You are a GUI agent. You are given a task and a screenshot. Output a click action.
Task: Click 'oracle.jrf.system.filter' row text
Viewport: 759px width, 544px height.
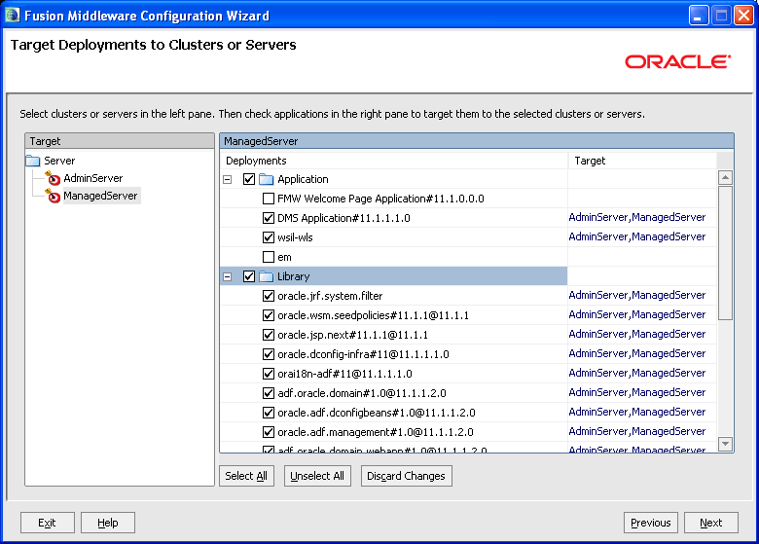[x=330, y=296]
